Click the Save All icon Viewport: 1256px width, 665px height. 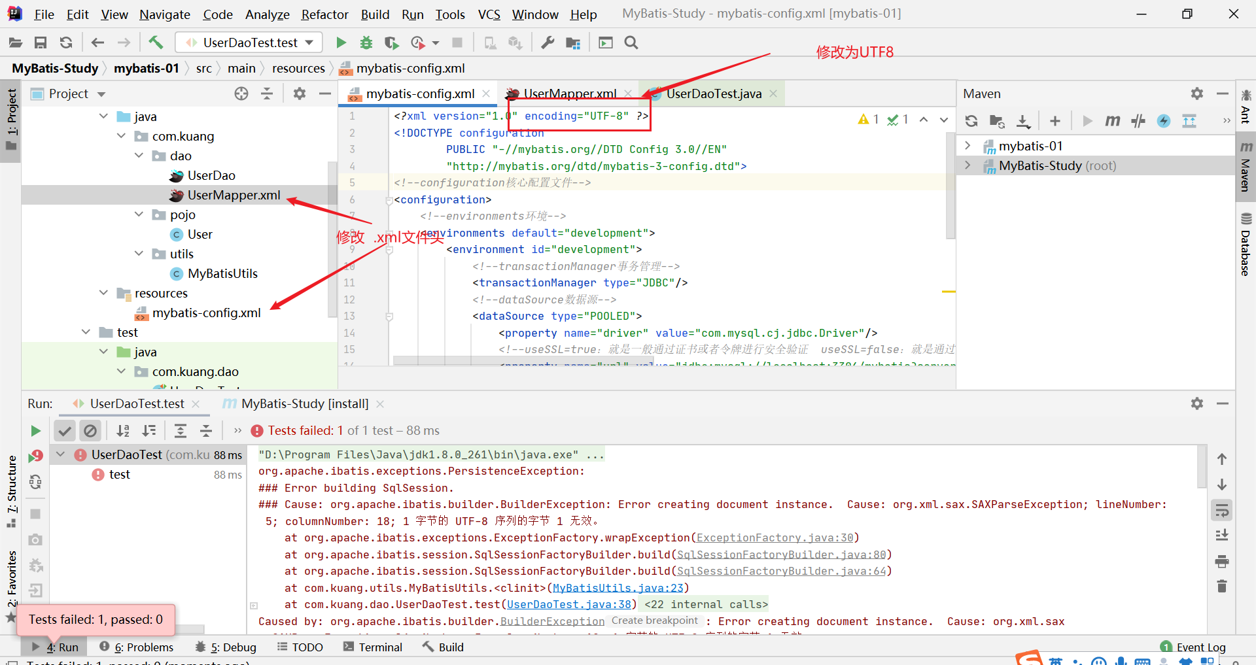41,43
